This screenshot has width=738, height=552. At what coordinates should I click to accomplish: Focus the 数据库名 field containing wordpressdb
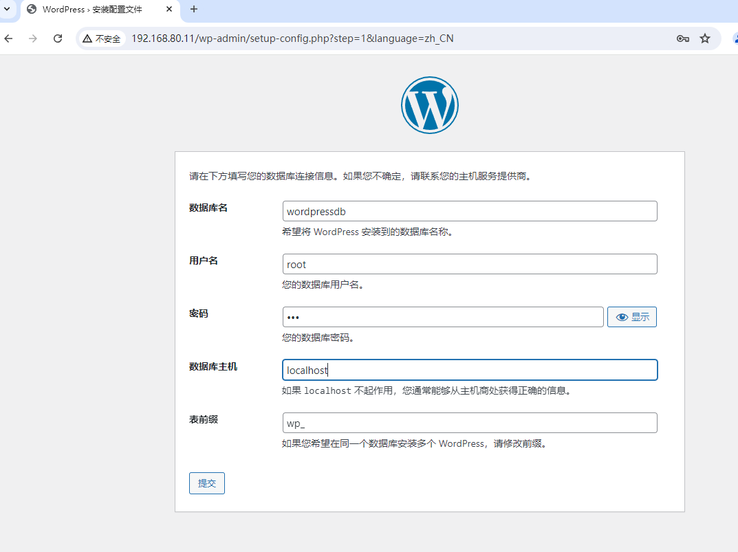click(x=470, y=211)
